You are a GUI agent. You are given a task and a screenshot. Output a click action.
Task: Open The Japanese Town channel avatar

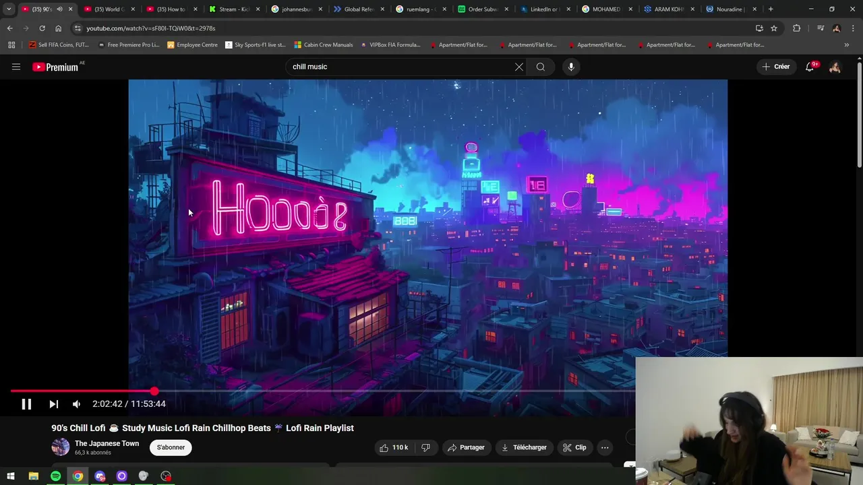61,447
